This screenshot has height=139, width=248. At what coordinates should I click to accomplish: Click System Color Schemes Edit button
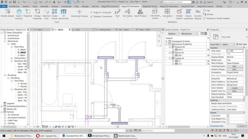coord(235,91)
